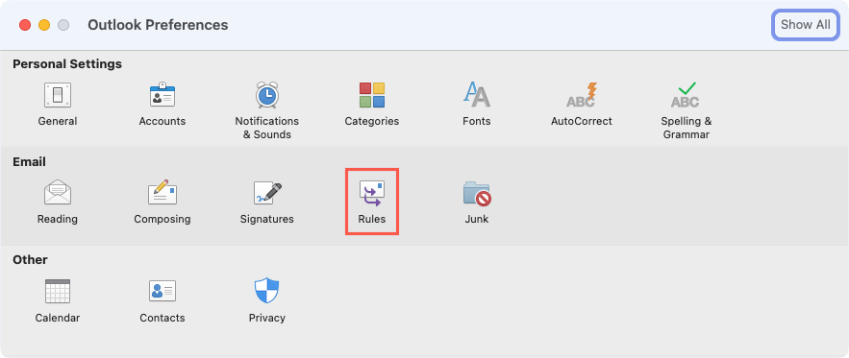Close the Outlook Preferences window
The width and height of the screenshot is (849, 358).
coord(25,25)
